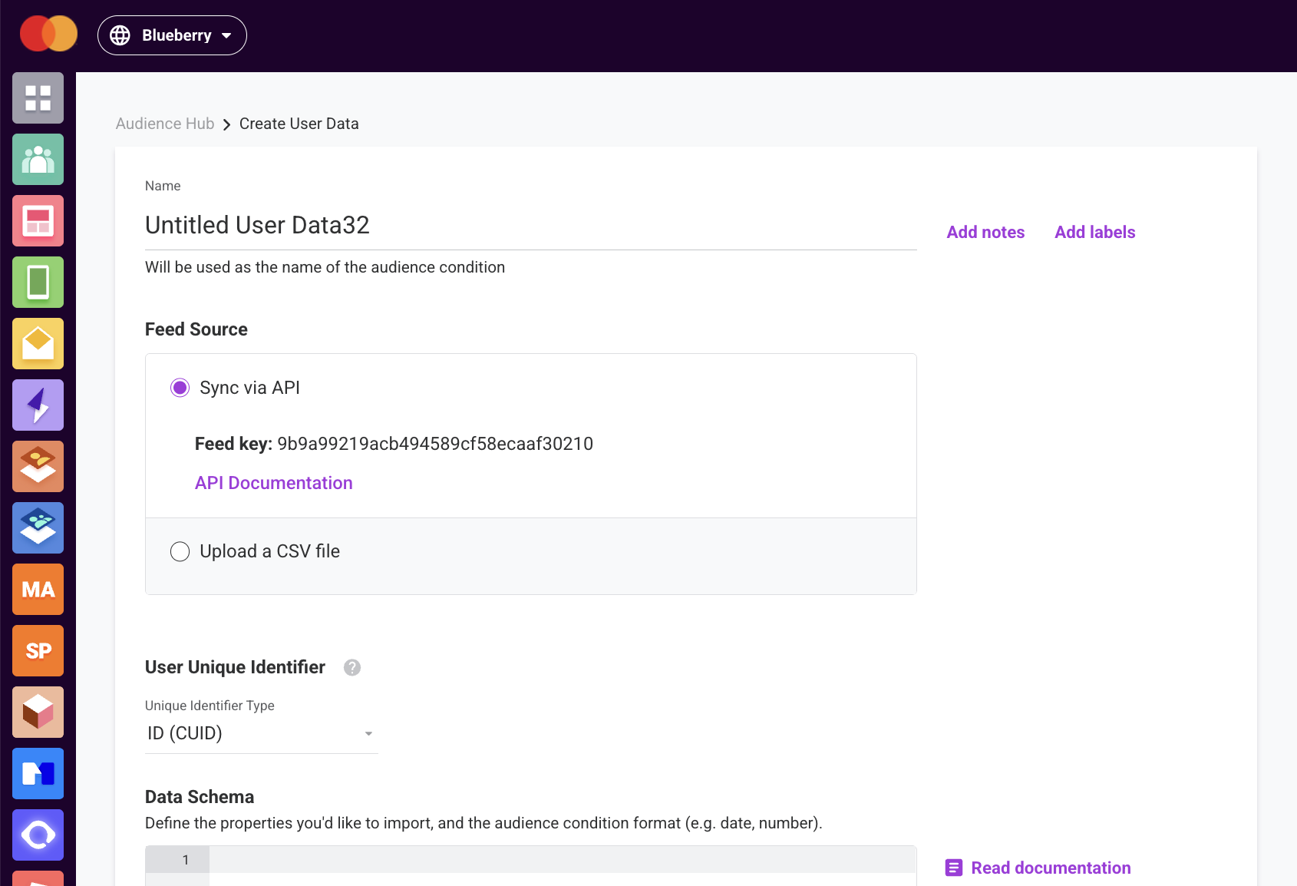
Task: Expand the Blueberry site selector dropdown
Action: [x=172, y=35]
